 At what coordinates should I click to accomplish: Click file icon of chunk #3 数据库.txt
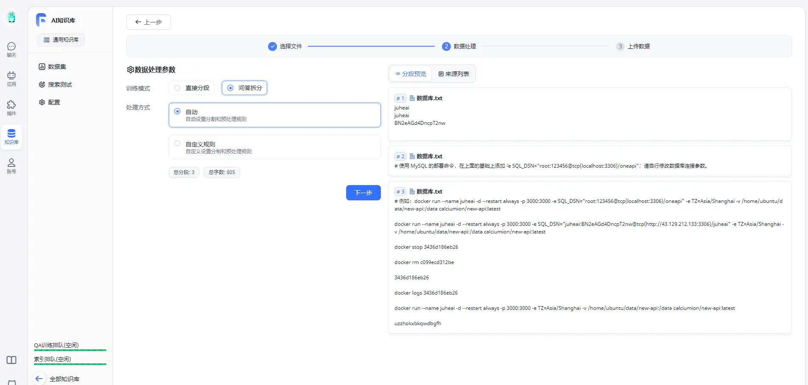[412, 191]
